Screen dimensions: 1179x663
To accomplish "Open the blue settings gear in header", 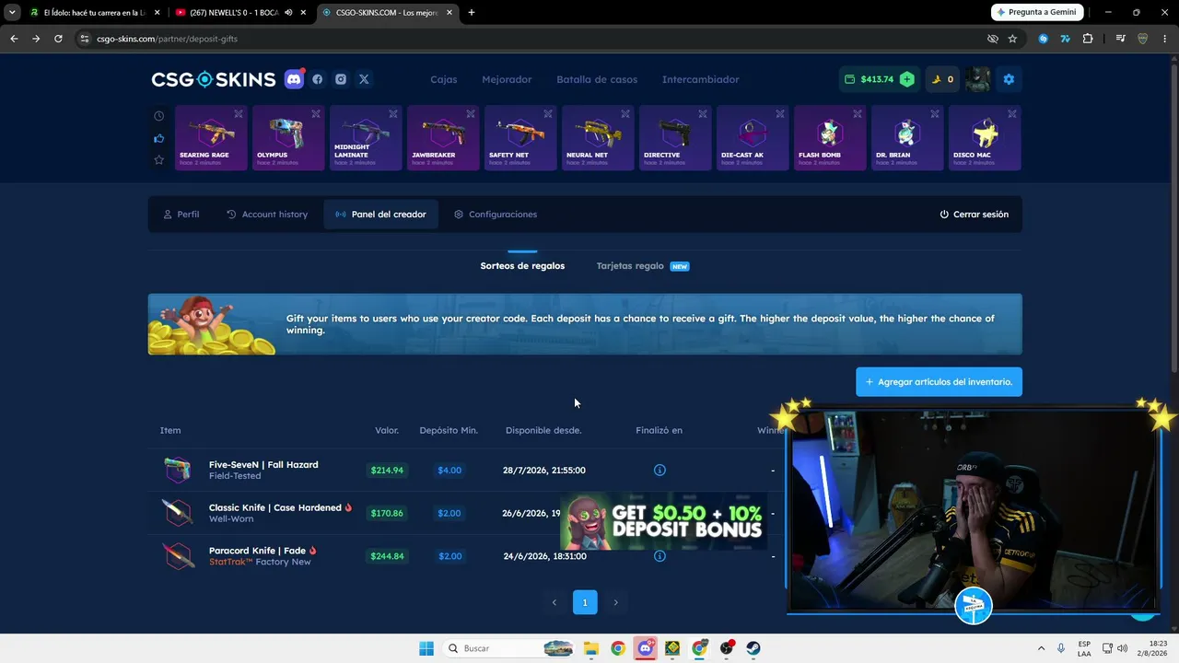I will pos(1009,79).
